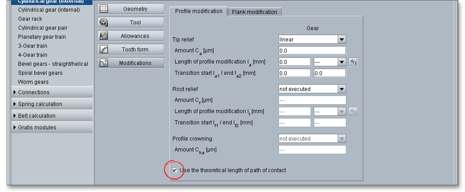Toggle theoretical length of path of contact checkbox

tap(175, 170)
